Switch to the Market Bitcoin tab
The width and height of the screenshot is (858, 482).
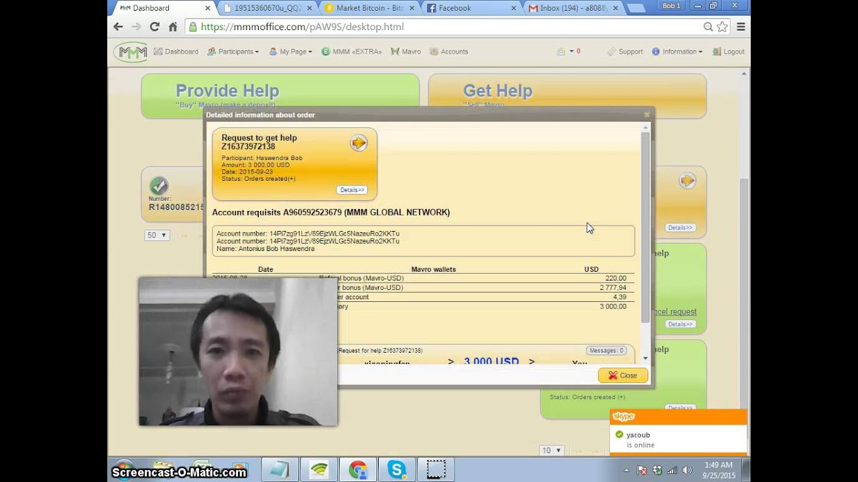pyautogui.click(x=369, y=8)
